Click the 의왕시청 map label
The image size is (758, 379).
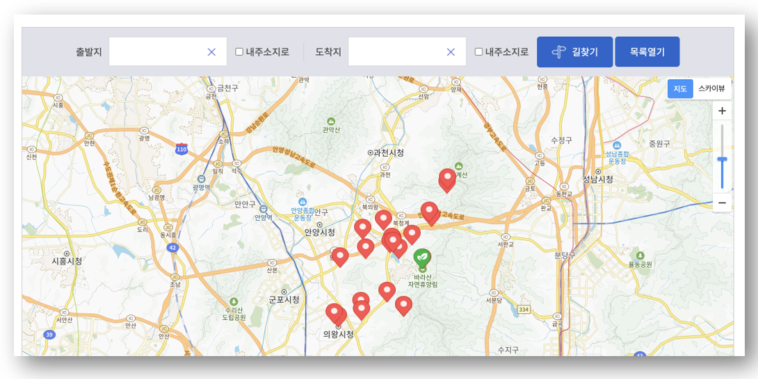pos(339,334)
